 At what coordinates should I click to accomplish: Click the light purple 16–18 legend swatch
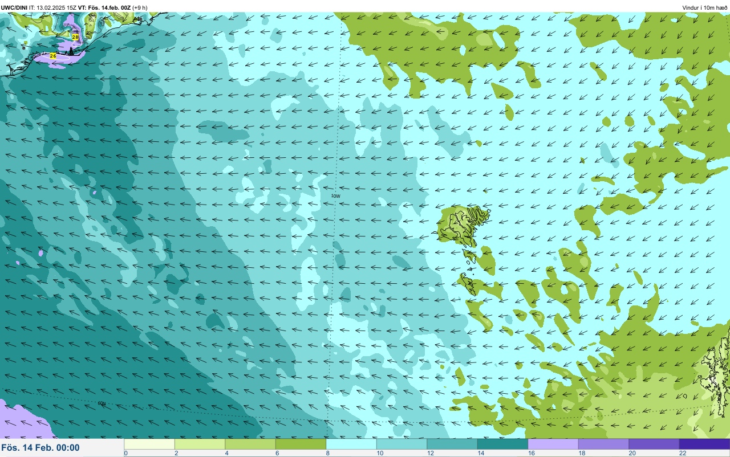click(x=553, y=444)
